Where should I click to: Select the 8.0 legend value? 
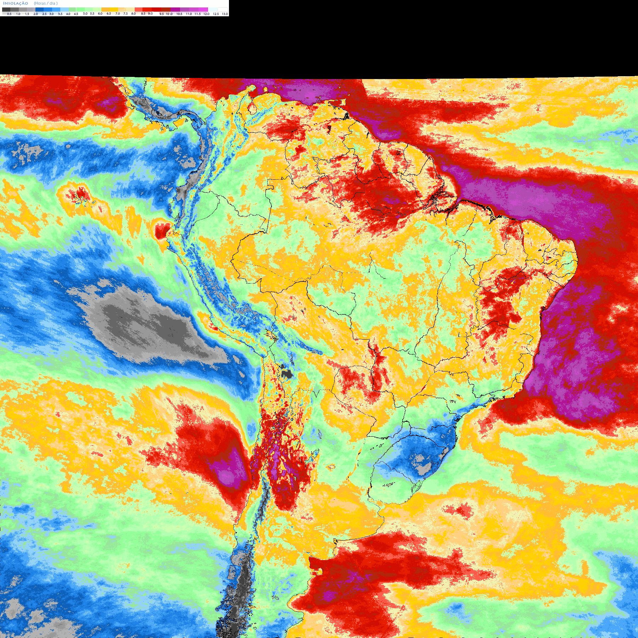134,13
